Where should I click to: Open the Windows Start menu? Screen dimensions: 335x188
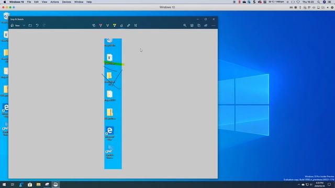coord(4,184)
